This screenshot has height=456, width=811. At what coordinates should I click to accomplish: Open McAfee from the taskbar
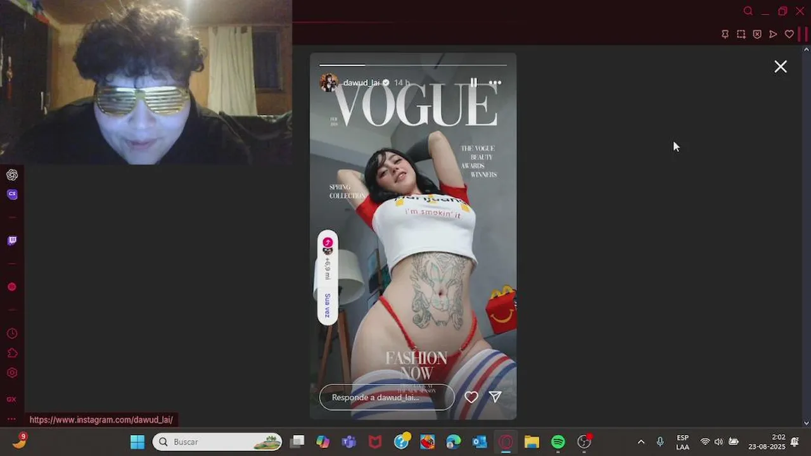click(375, 442)
